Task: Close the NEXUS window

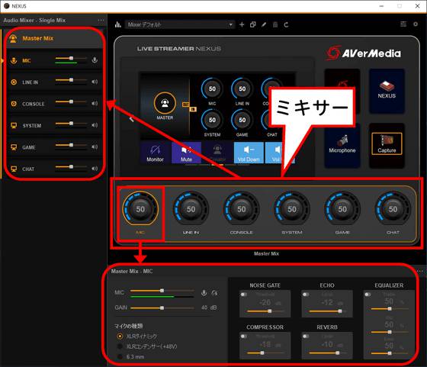Action: [x=417, y=5]
